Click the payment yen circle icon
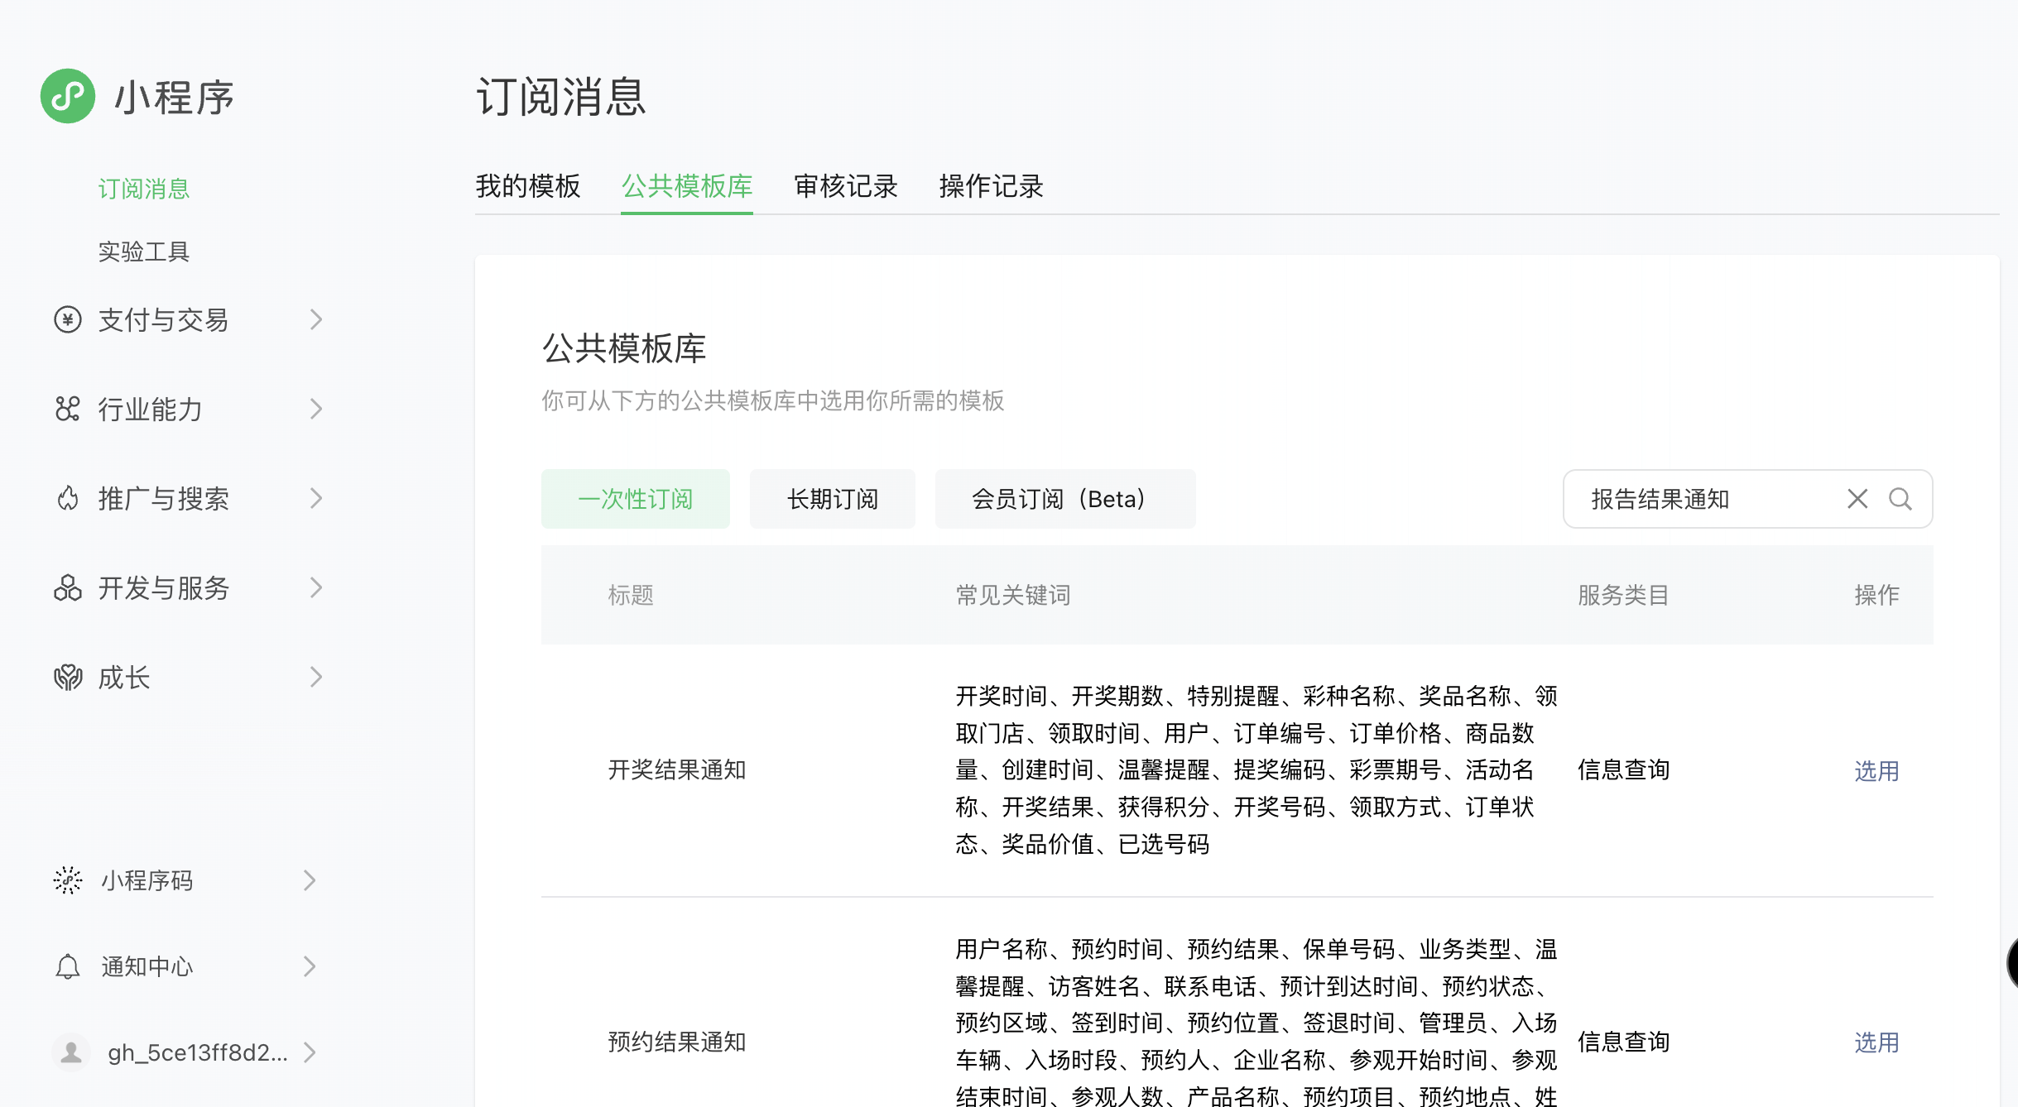The width and height of the screenshot is (2018, 1107). point(68,319)
